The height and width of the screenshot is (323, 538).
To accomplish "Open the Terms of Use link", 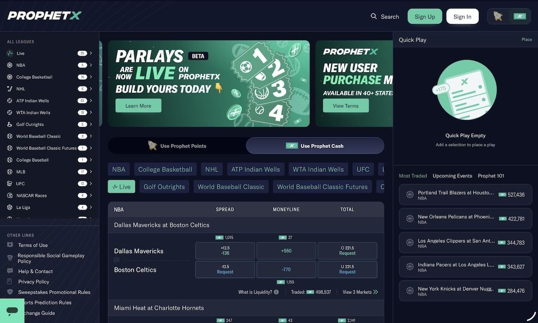I will tap(33, 245).
